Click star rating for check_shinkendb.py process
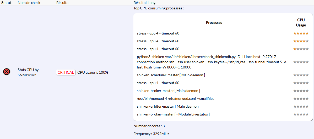The height and width of the screenshot is (139, 314). [301, 62]
